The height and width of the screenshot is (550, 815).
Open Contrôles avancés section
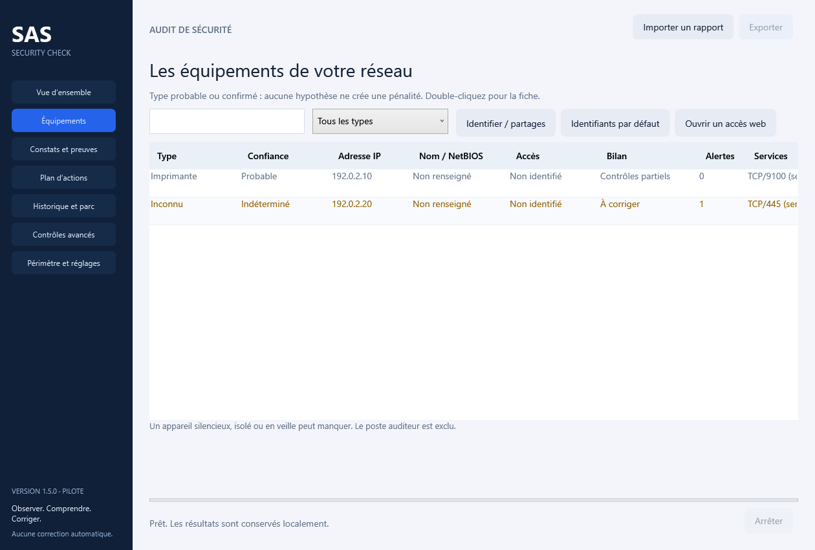pyautogui.click(x=63, y=234)
